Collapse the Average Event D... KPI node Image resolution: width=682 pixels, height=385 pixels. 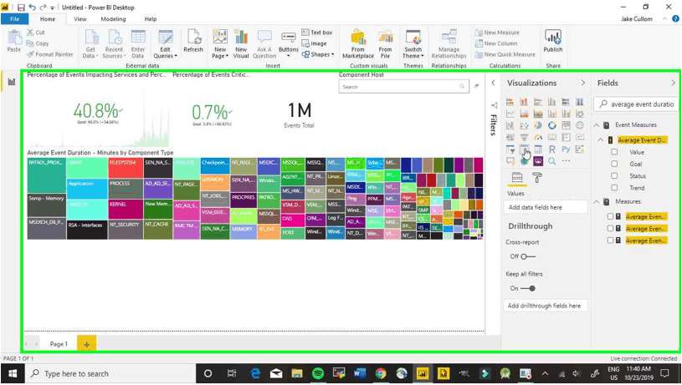click(601, 139)
